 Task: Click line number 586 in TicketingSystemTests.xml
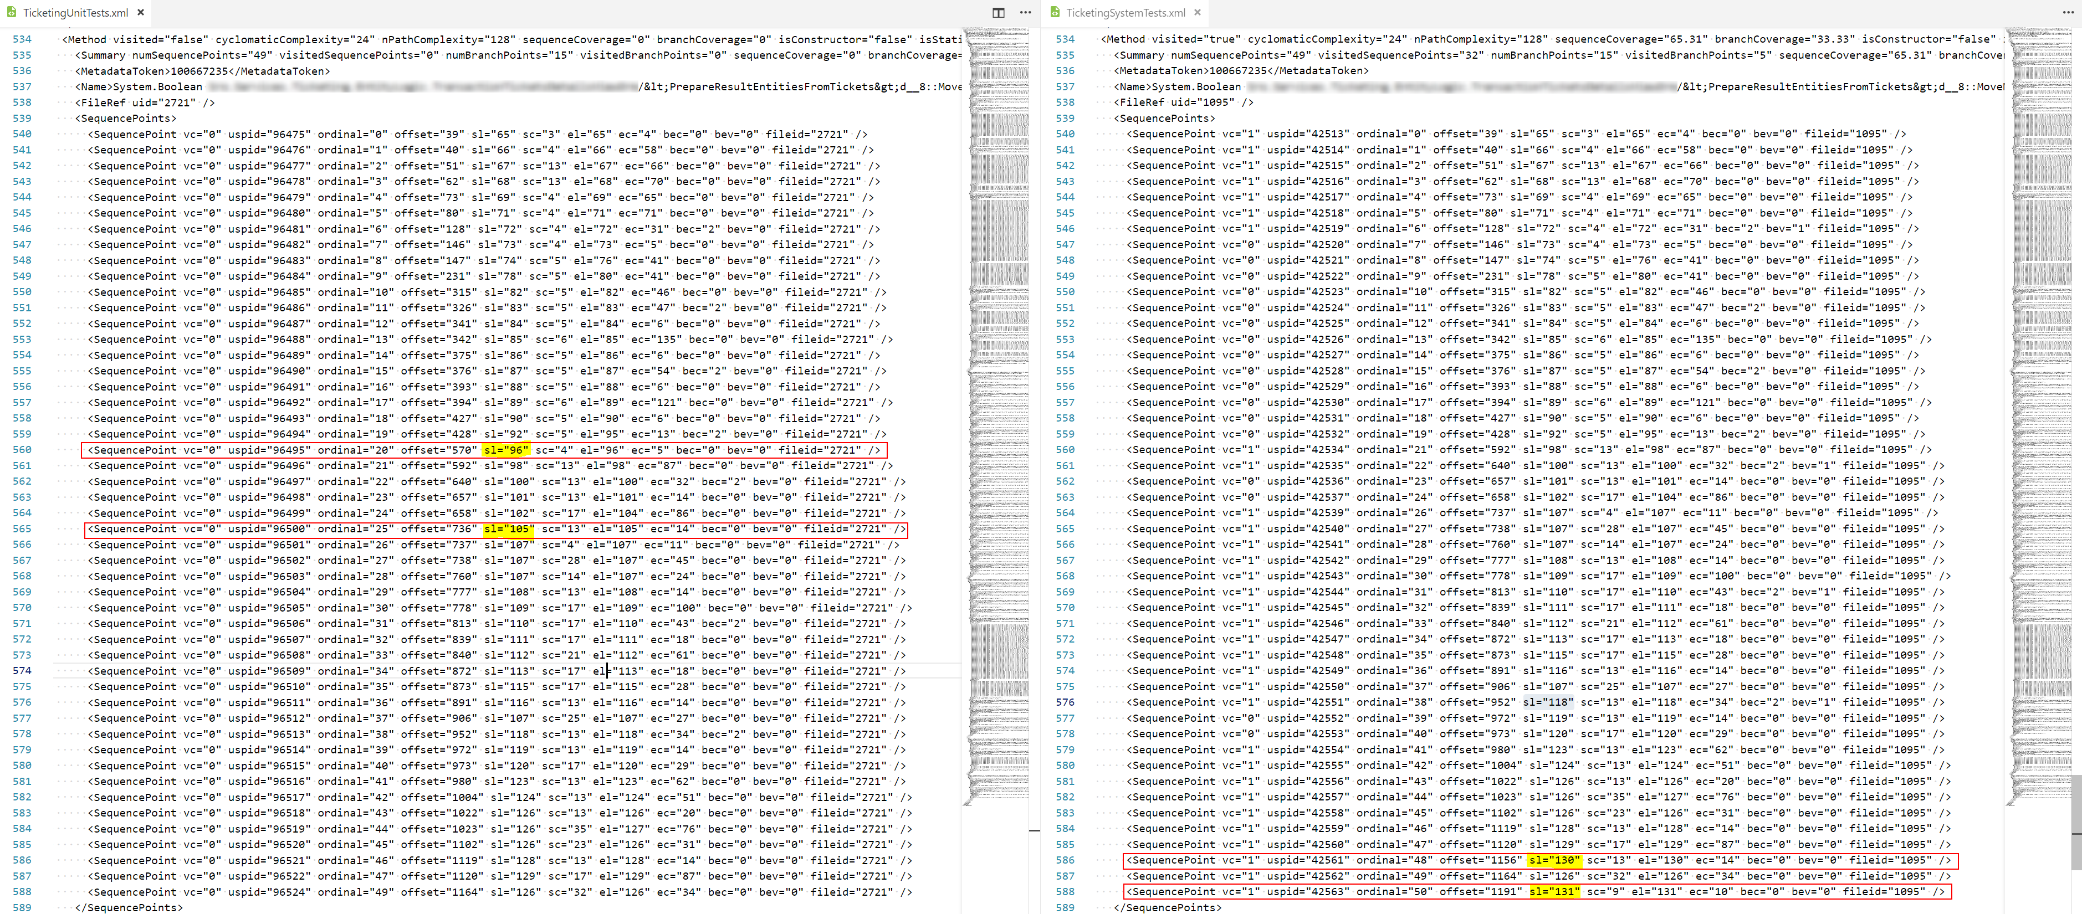click(1065, 861)
